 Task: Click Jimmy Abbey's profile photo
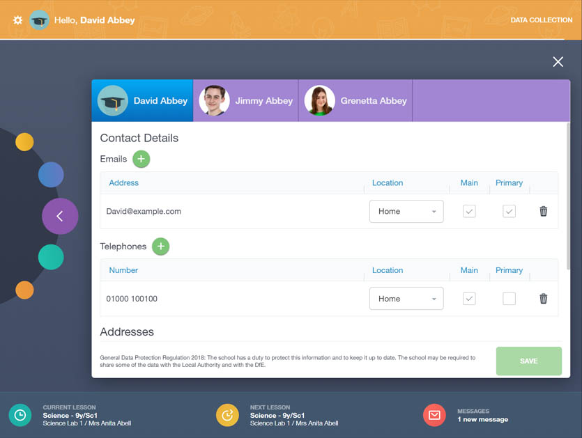[x=214, y=100]
